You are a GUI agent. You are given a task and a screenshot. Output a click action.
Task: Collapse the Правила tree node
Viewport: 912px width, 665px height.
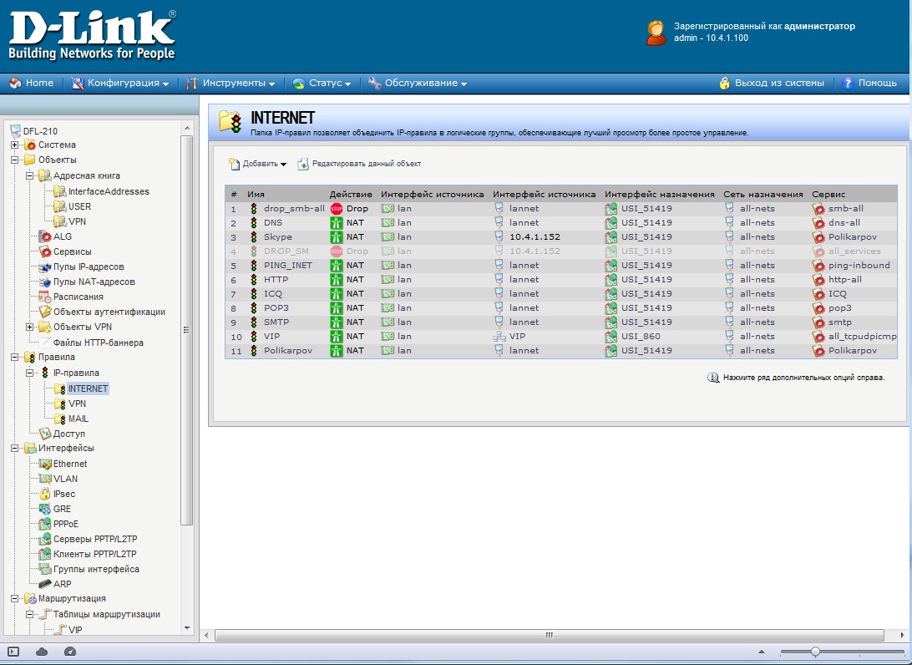[x=14, y=358]
